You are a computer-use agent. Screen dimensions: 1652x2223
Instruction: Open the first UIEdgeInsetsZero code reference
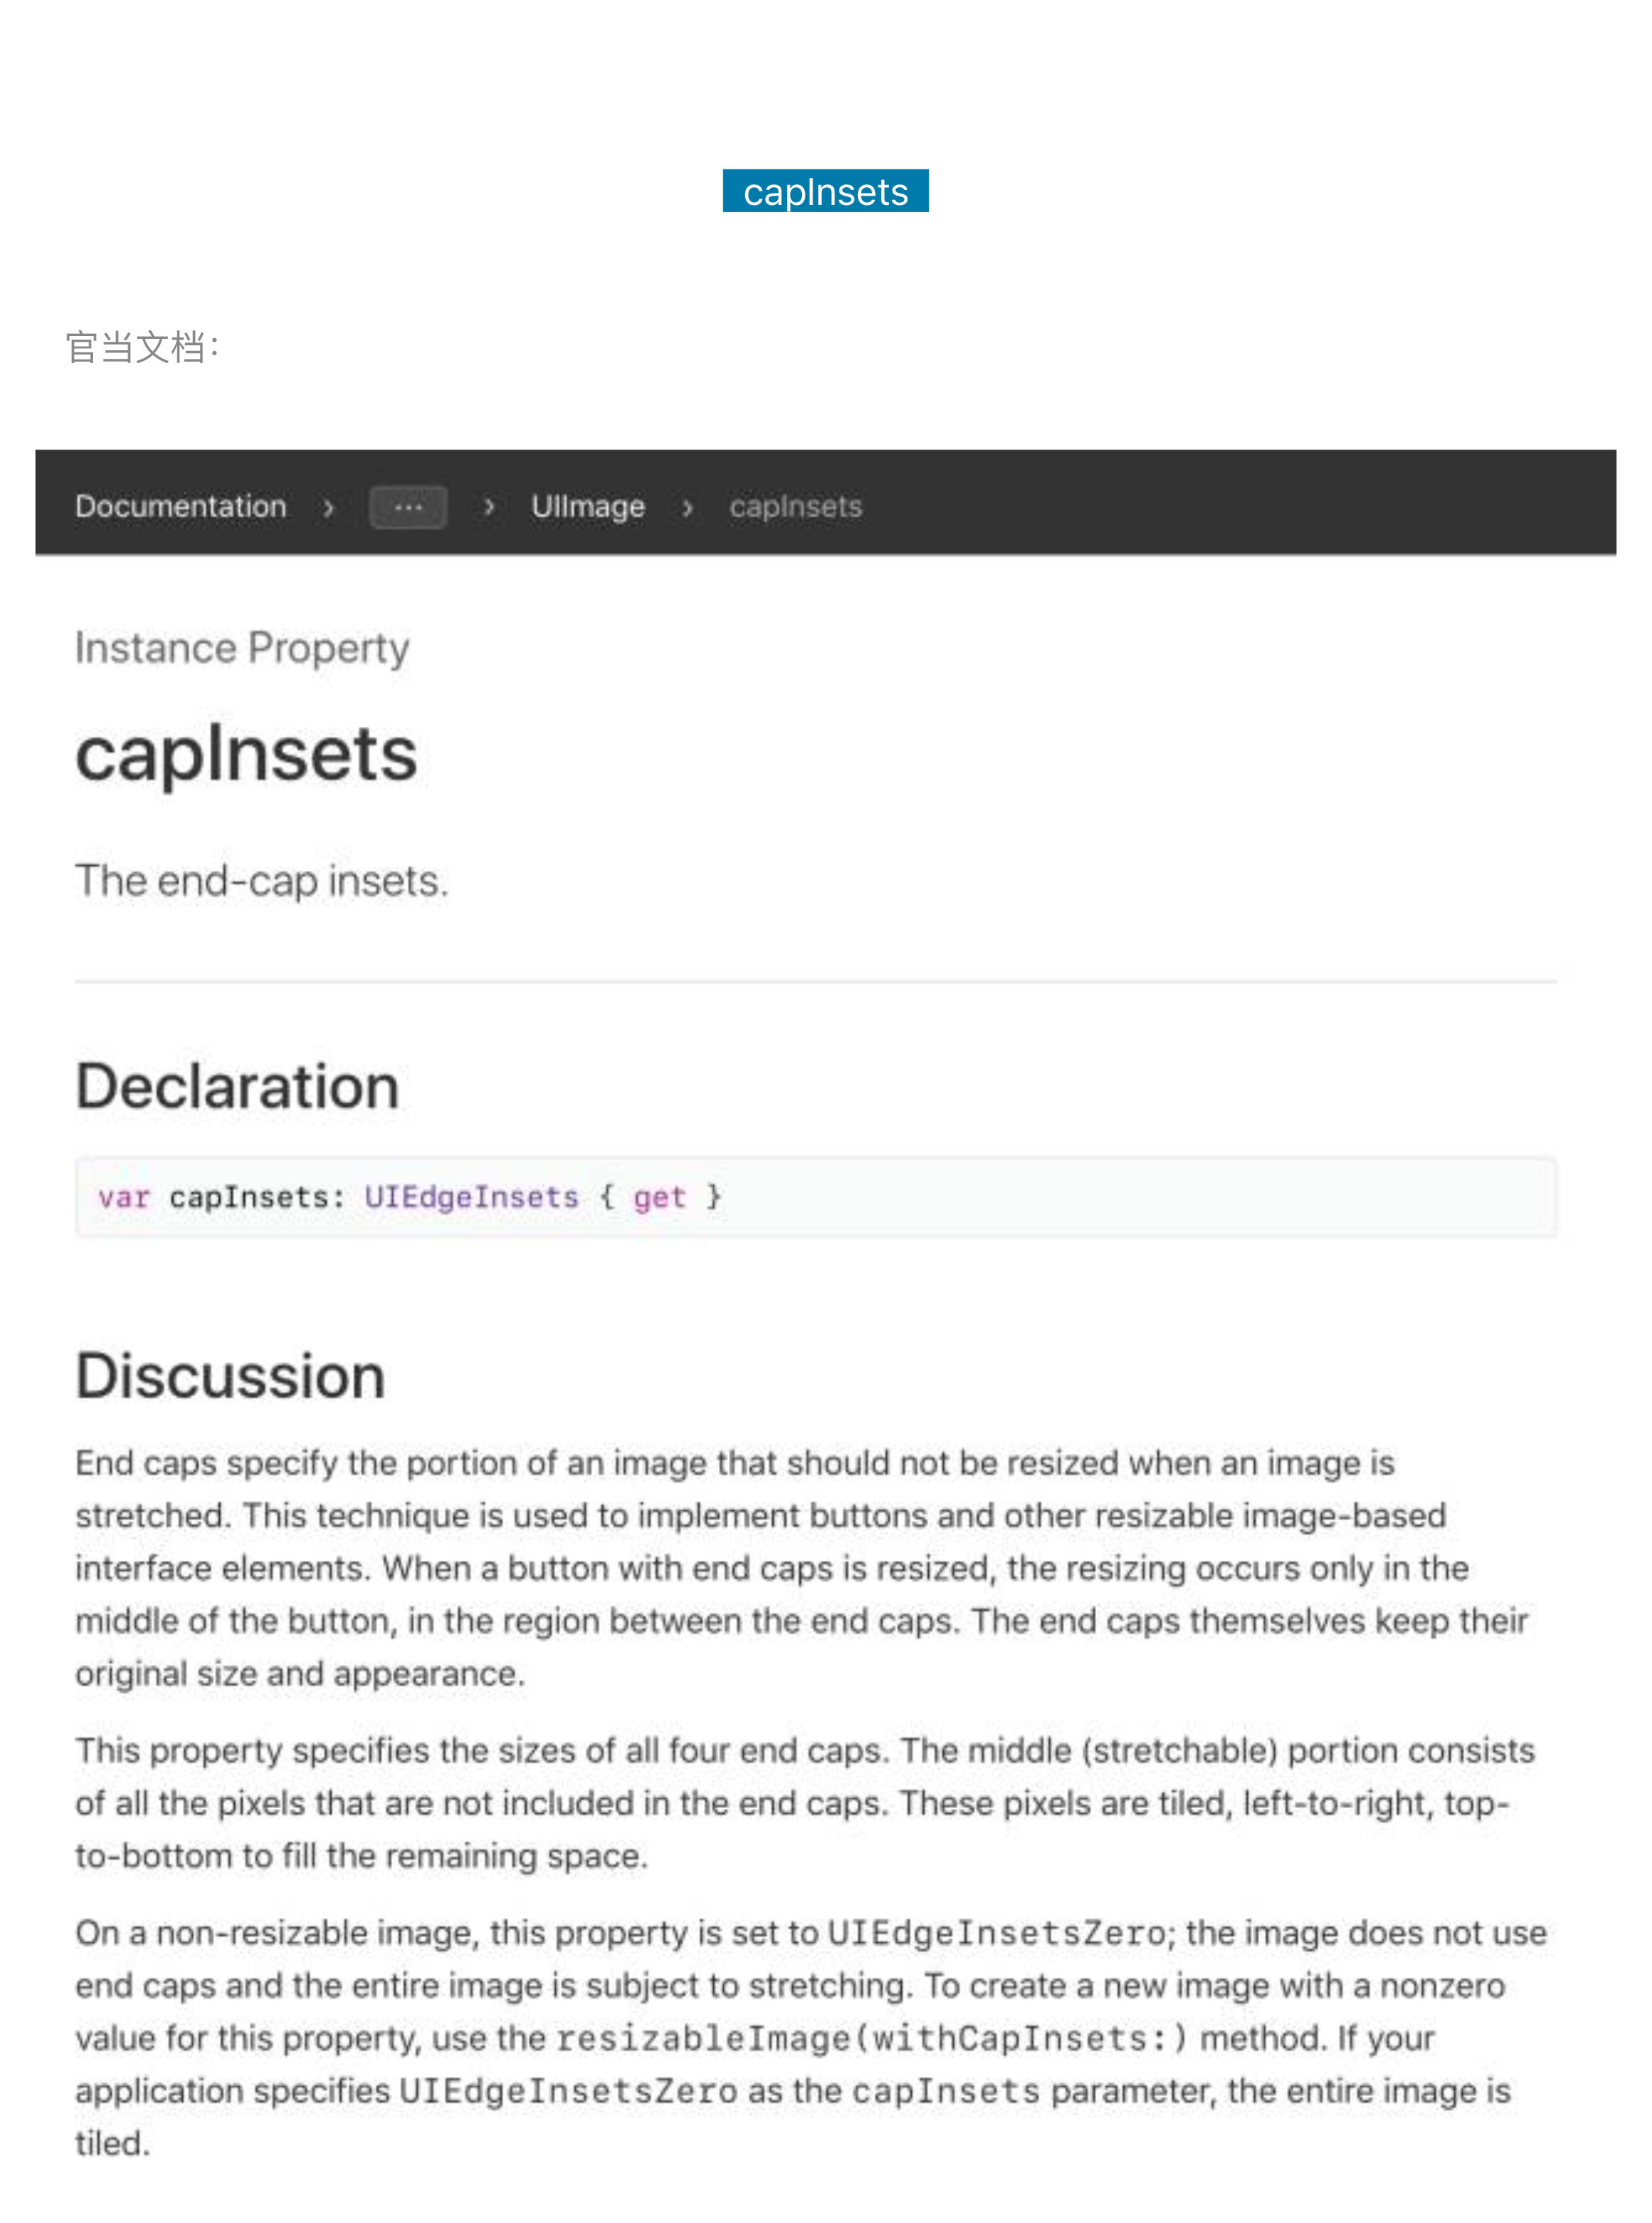click(996, 1933)
